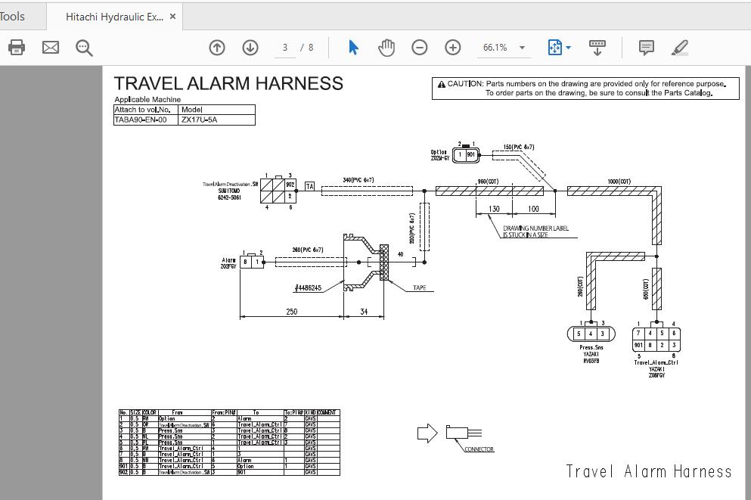This screenshot has height=500, width=751.
Task: Open the find text magnifier tool
Action: 84,48
